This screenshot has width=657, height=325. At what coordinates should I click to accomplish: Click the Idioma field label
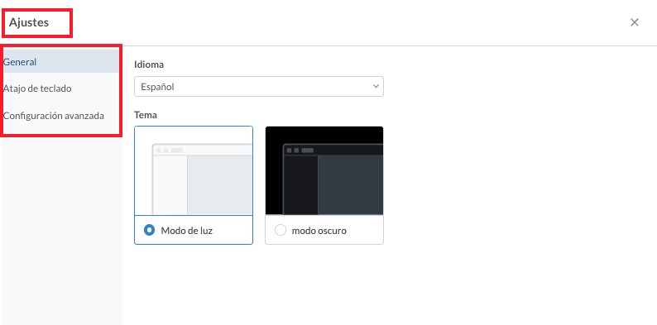click(149, 65)
